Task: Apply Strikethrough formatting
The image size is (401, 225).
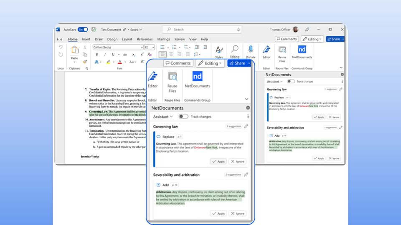Action: 125,55
